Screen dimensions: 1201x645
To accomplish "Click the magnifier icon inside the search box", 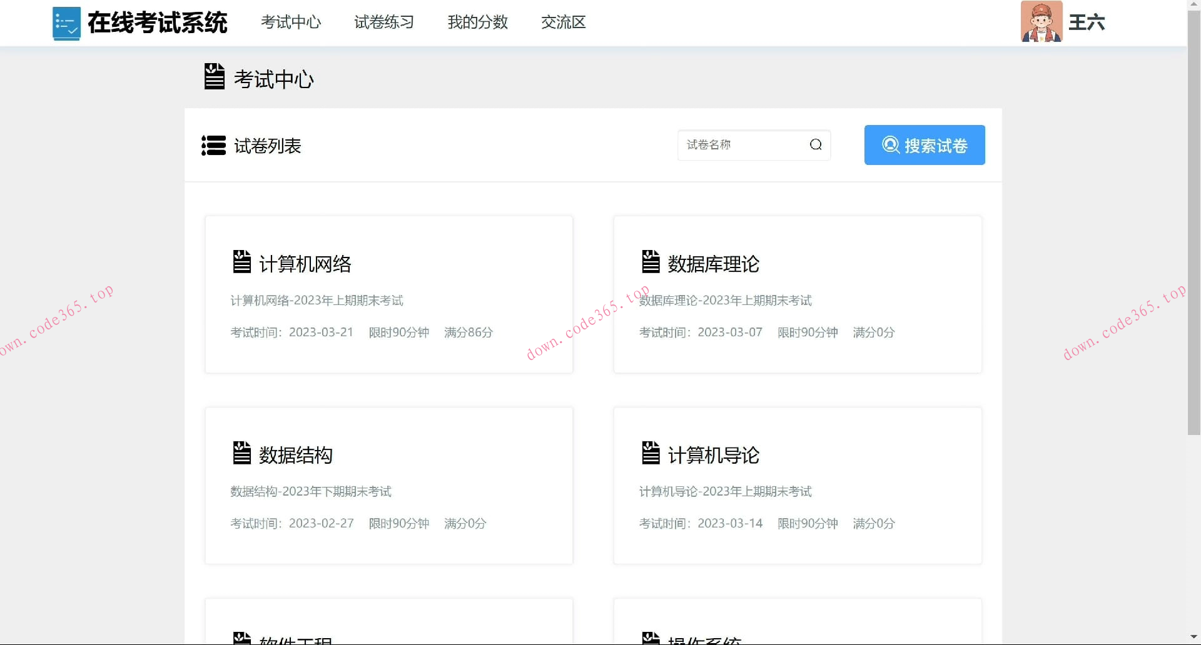I will click(x=815, y=144).
